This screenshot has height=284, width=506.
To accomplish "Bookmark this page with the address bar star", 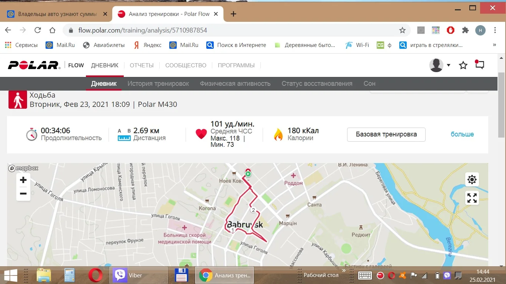I will pyautogui.click(x=402, y=30).
